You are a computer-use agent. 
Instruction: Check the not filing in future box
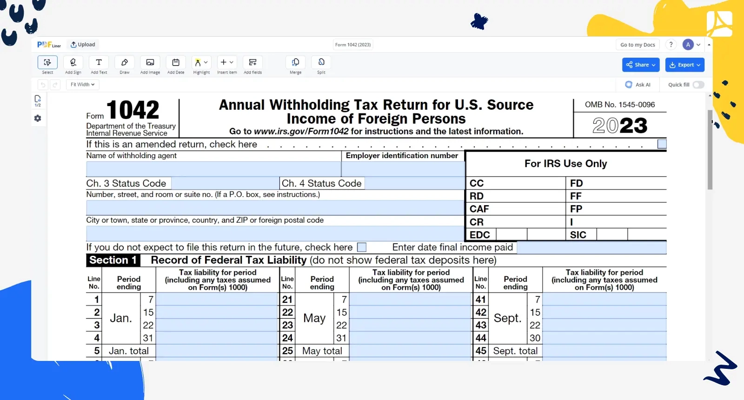coord(362,247)
